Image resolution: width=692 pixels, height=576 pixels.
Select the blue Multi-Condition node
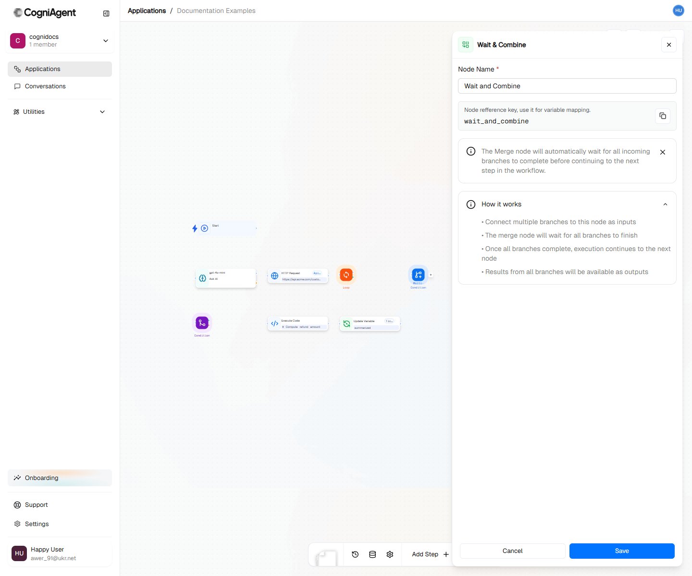tap(418, 275)
